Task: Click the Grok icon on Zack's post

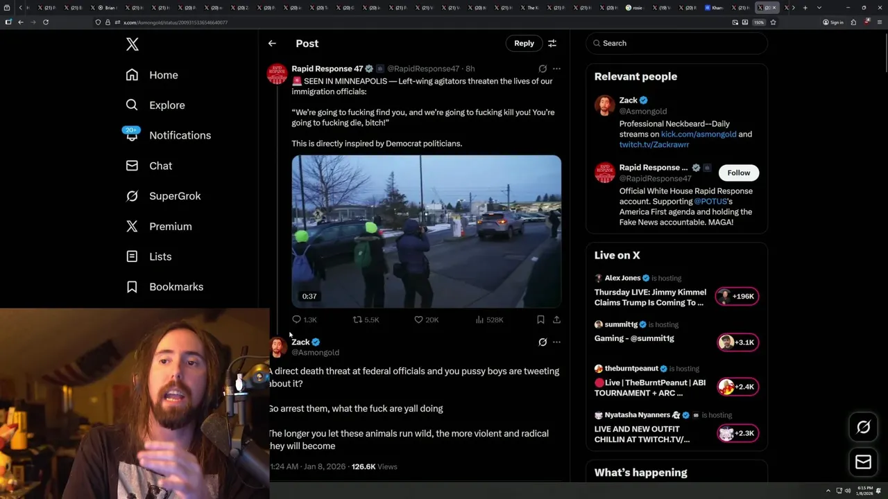Action: (543, 342)
